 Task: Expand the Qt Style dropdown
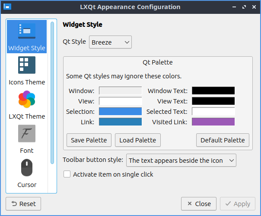110,42
